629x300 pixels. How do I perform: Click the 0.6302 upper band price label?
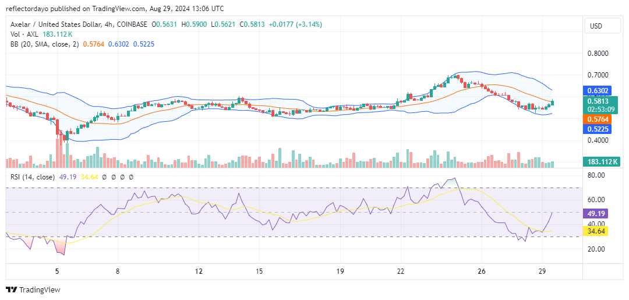pyautogui.click(x=598, y=91)
